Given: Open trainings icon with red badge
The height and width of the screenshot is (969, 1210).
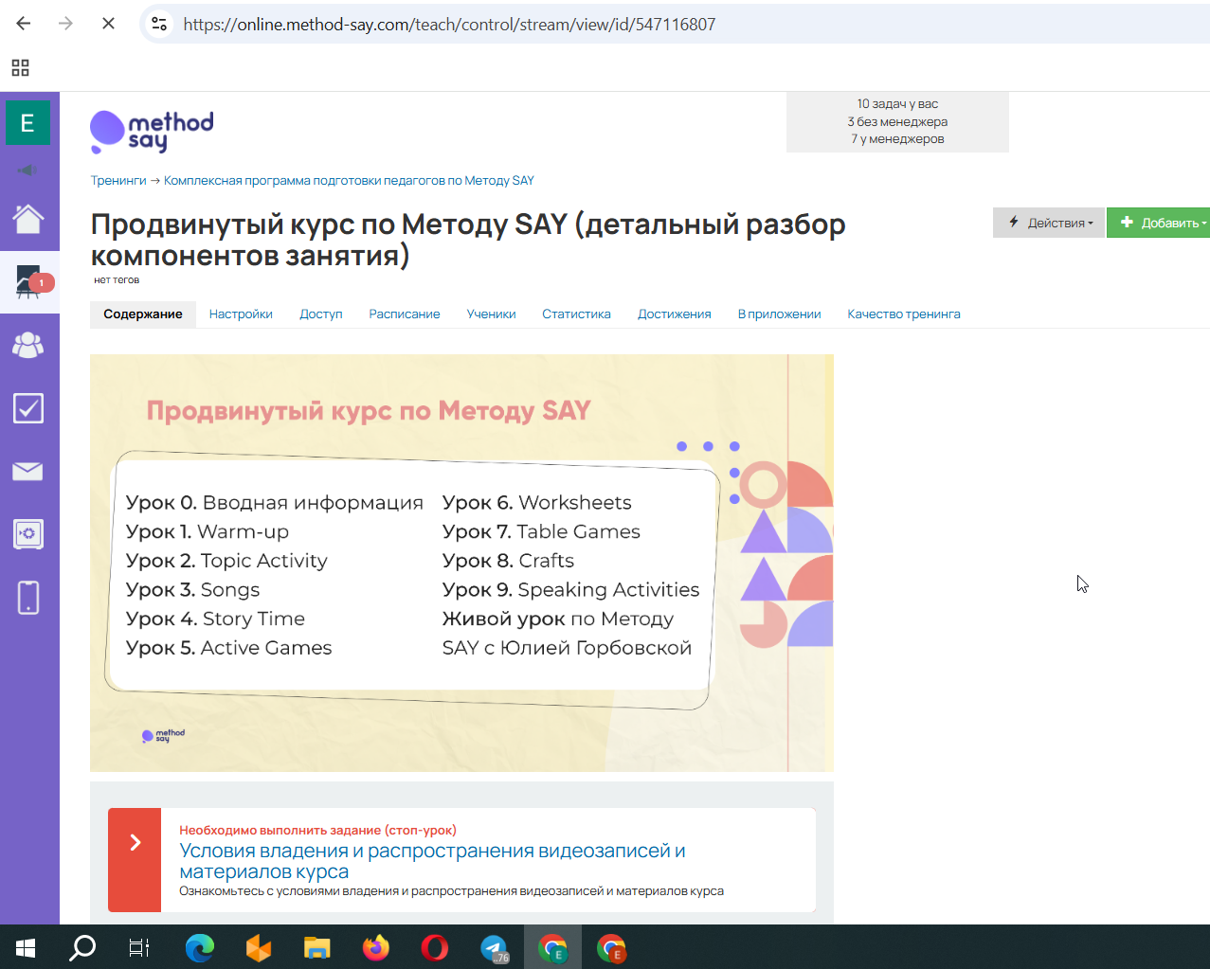Looking at the screenshot, I should click(x=29, y=282).
